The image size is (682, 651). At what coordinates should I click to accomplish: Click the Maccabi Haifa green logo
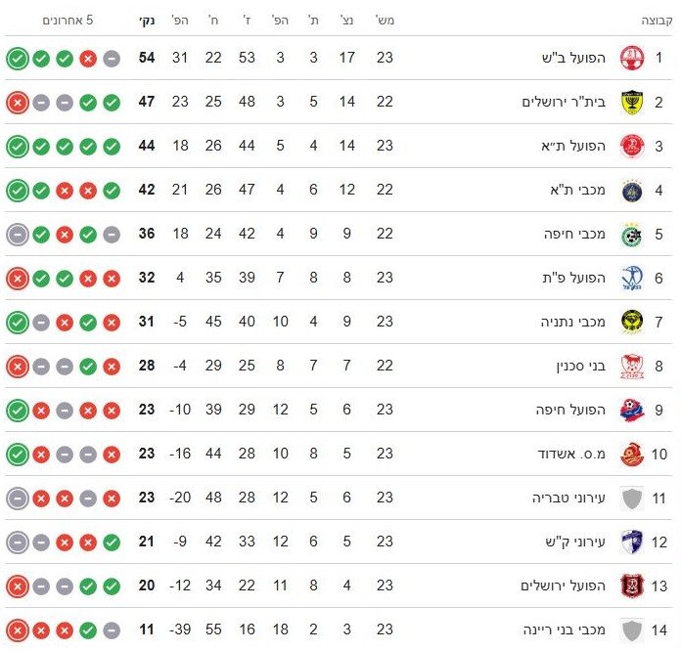[633, 235]
